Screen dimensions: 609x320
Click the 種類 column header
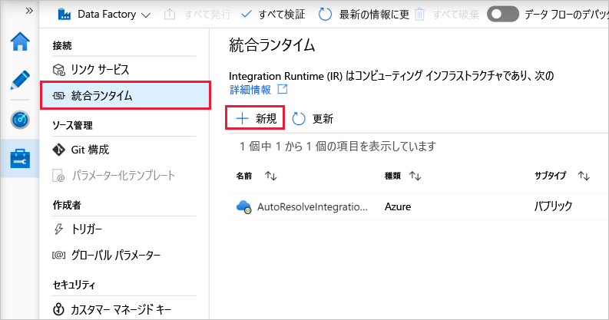(x=392, y=176)
